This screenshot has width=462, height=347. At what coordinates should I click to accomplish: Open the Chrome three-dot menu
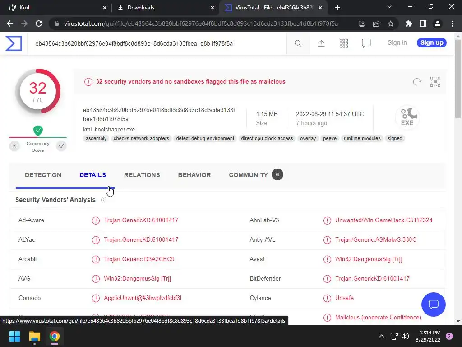(x=452, y=23)
